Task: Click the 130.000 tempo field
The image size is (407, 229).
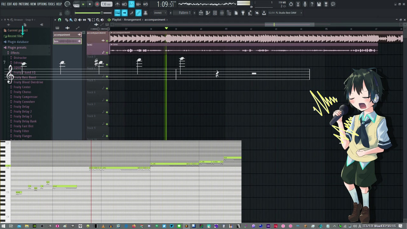Action: click(x=106, y=4)
